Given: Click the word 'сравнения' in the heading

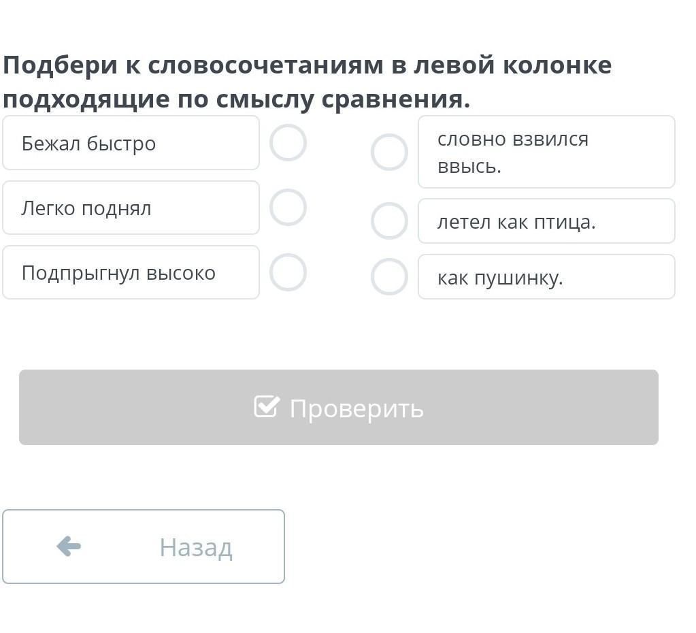Looking at the screenshot, I should point(393,99).
